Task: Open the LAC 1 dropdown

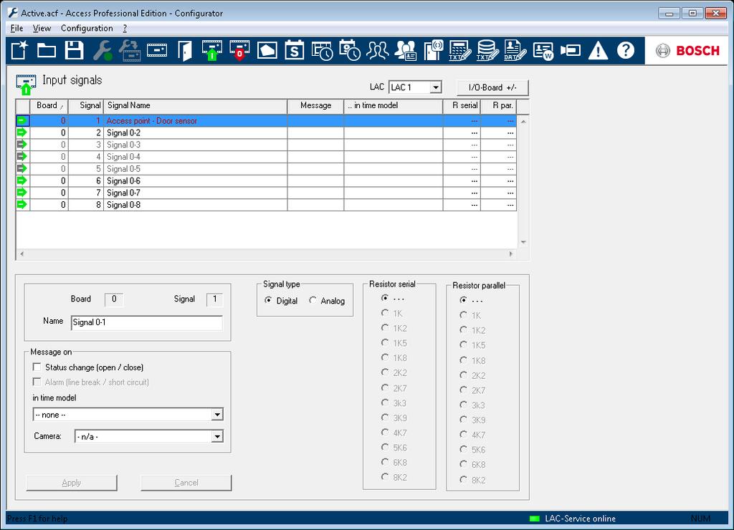Action: point(436,87)
